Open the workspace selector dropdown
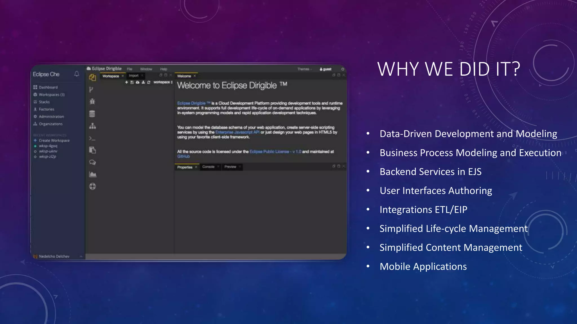577x324 pixels. coord(163,82)
